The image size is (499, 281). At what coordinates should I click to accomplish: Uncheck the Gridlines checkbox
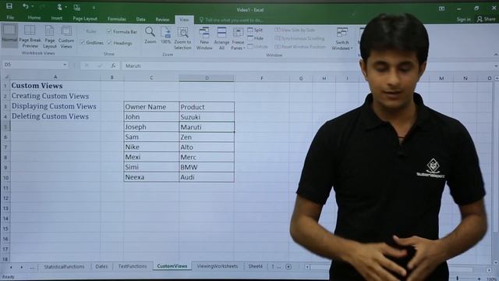83,42
